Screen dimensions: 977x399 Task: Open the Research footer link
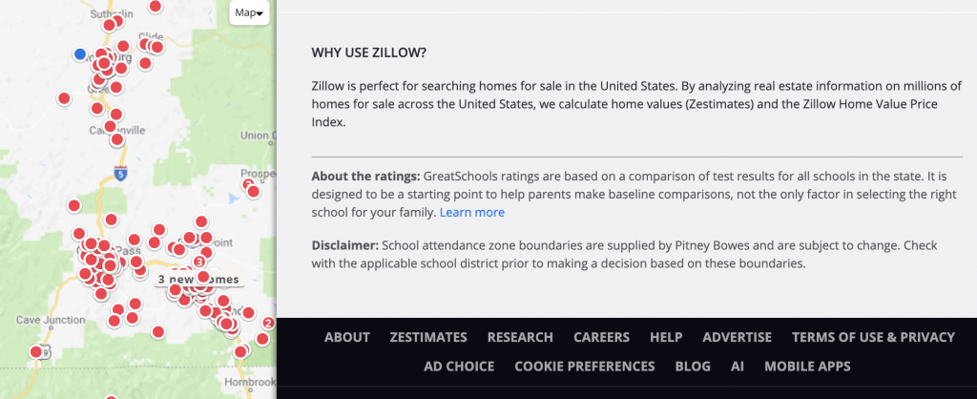point(520,337)
